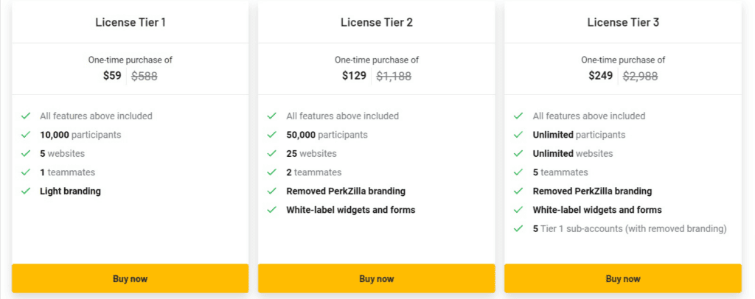Click Buy now under License Tier 3

[x=623, y=278]
